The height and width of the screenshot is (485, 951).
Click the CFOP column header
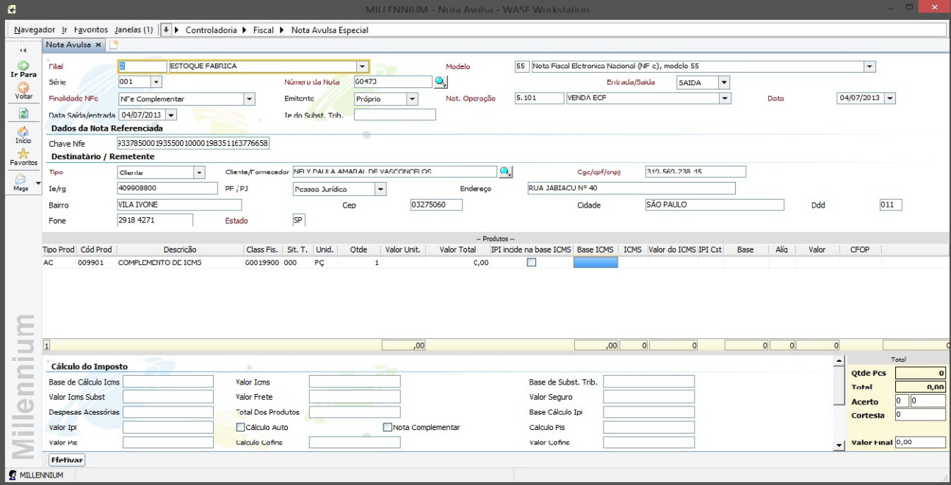(860, 250)
